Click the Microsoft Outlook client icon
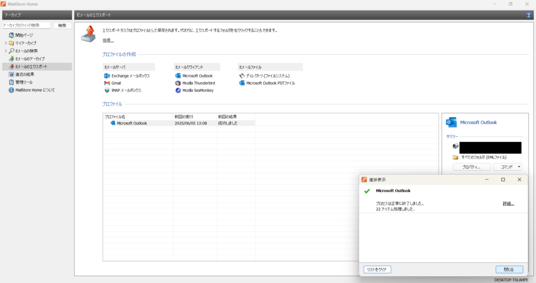This screenshot has width=536, height=283. [178, 76]
